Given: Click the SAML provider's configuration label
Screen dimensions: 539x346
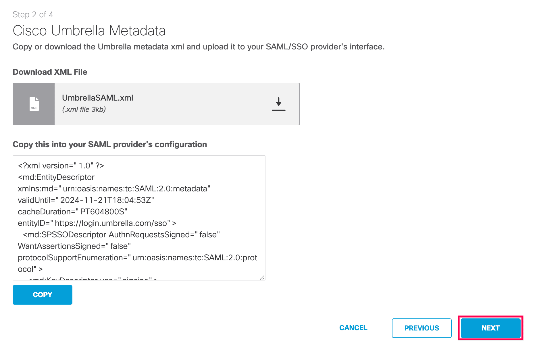Looking at the screenshot, I should pyautogui.click(x=110, y=145).
